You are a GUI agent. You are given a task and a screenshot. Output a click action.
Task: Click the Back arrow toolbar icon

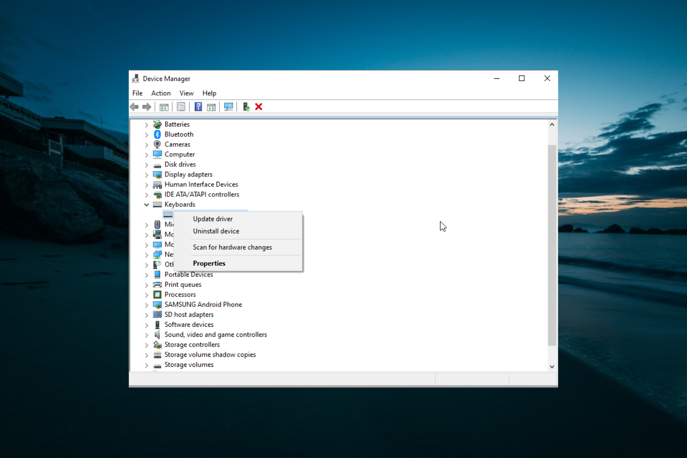(134, 107)
